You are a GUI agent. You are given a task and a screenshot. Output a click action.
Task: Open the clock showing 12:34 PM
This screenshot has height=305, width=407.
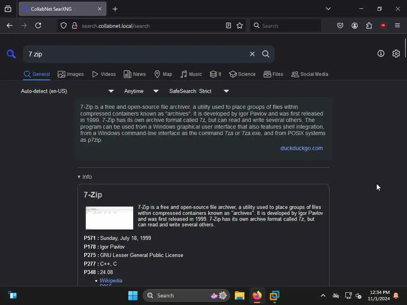point(379,295)
